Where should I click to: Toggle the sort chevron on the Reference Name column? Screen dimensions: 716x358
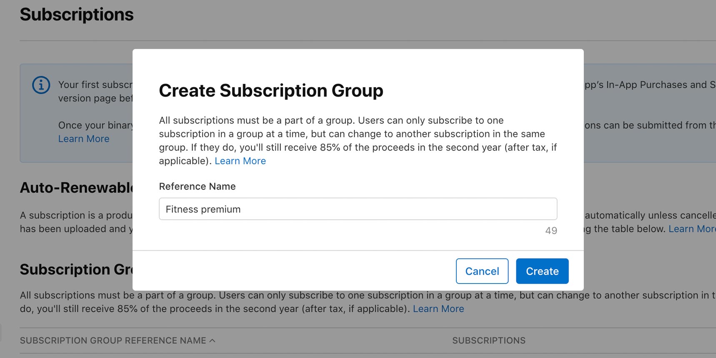212,340
